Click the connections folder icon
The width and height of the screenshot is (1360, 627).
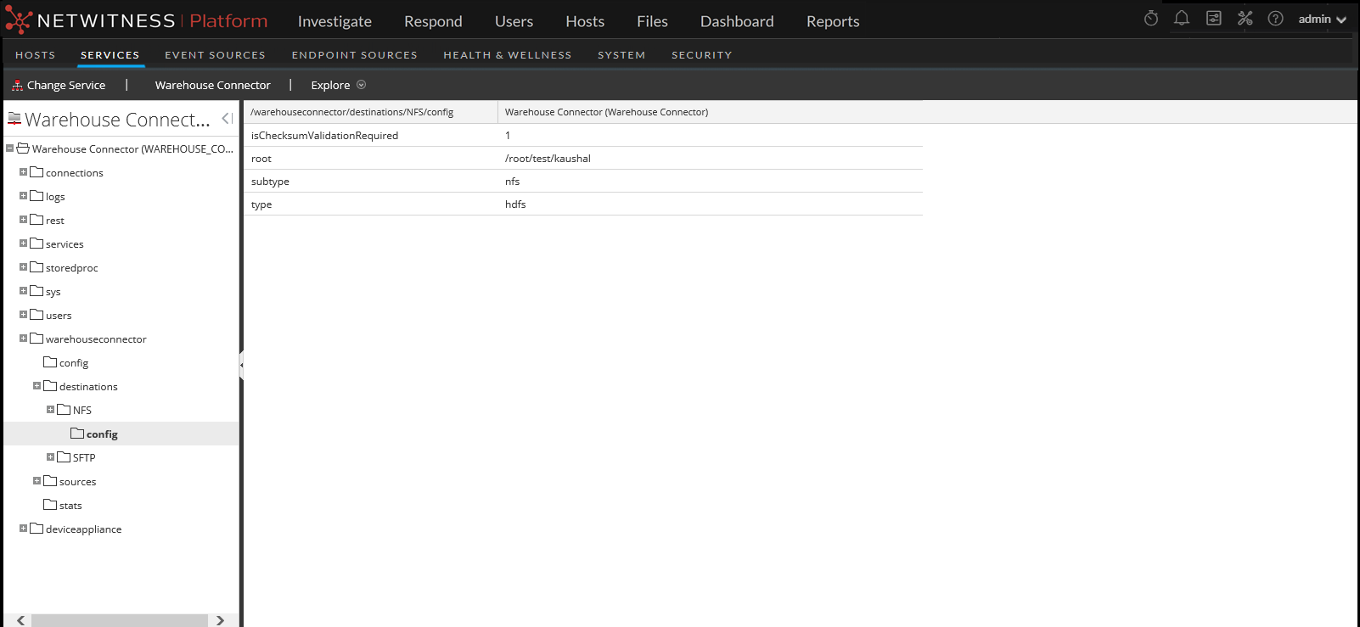37,172
